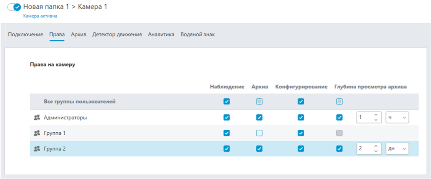This screenshot has width=431, height=179.
Task: Click the archive depth field for Группа 2
Action: pyautogui.click(x=364, y=148)
